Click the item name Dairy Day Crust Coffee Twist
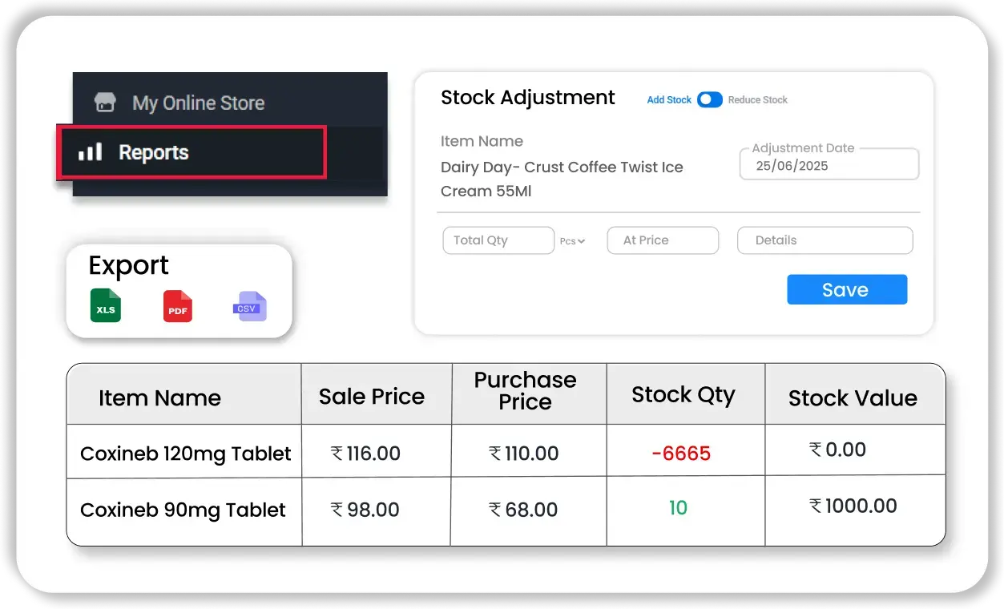The width and height of the screenshot is (1004, 609). coord(561,167)
